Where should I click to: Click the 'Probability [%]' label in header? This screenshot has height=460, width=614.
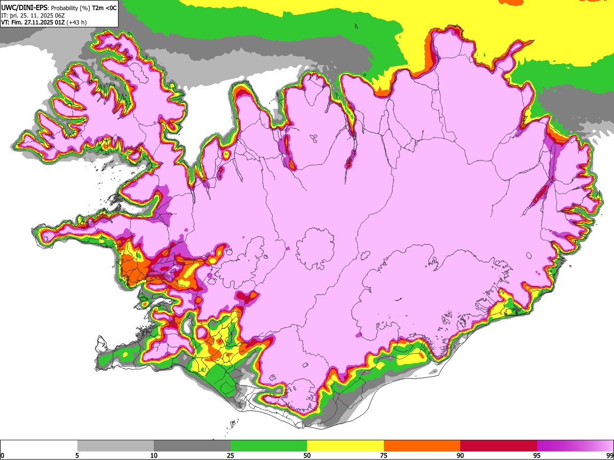pyautogui.click(x=71, y=8)
